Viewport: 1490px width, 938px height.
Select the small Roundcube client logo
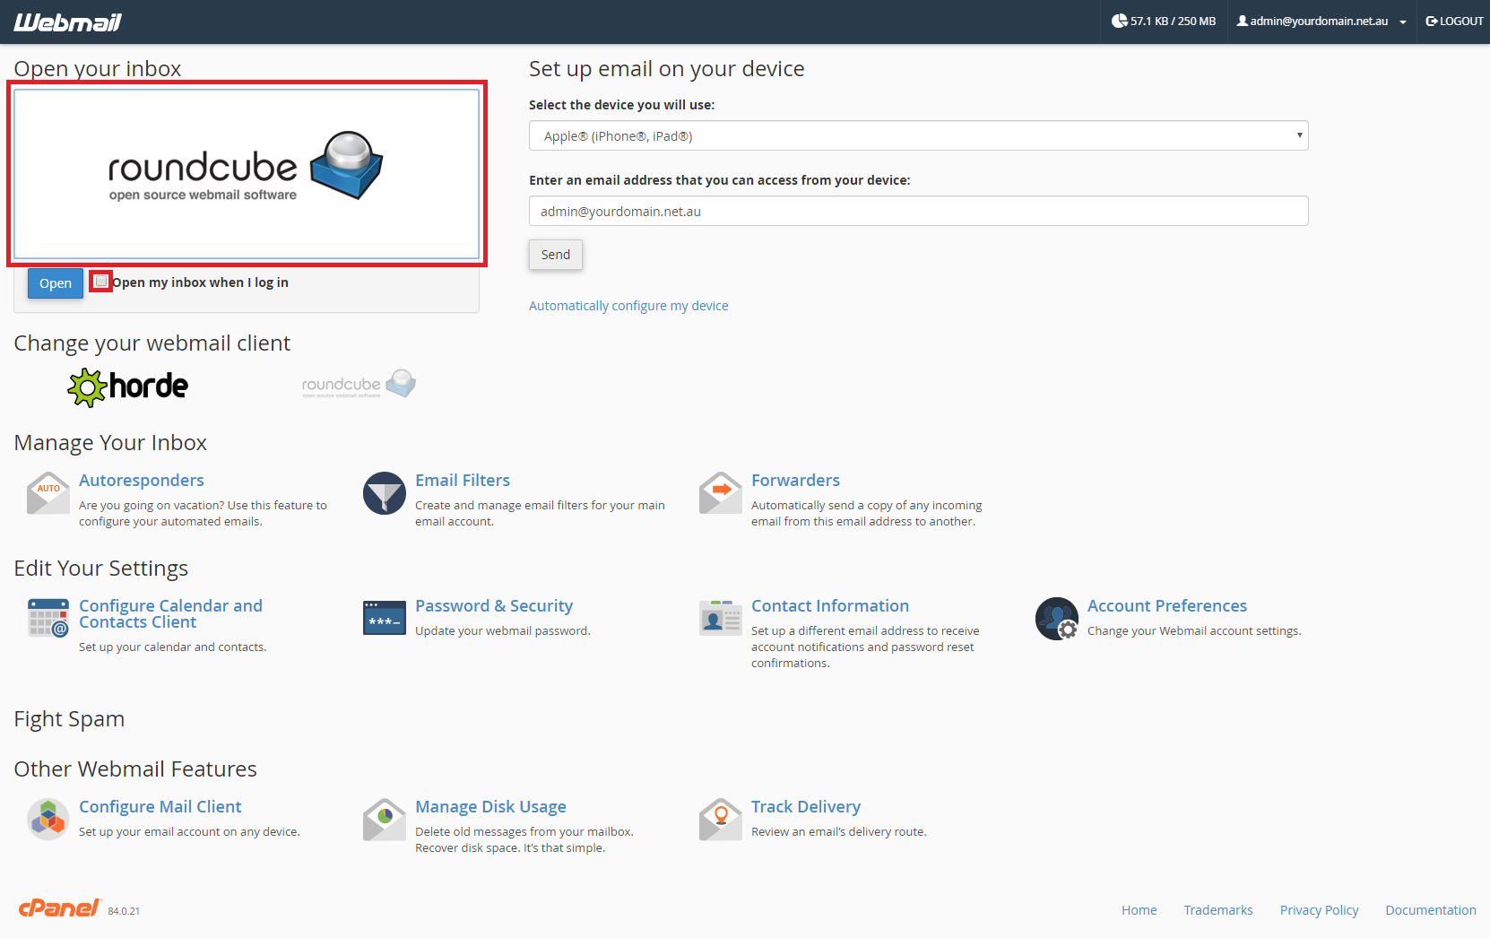tap(359, 384)
